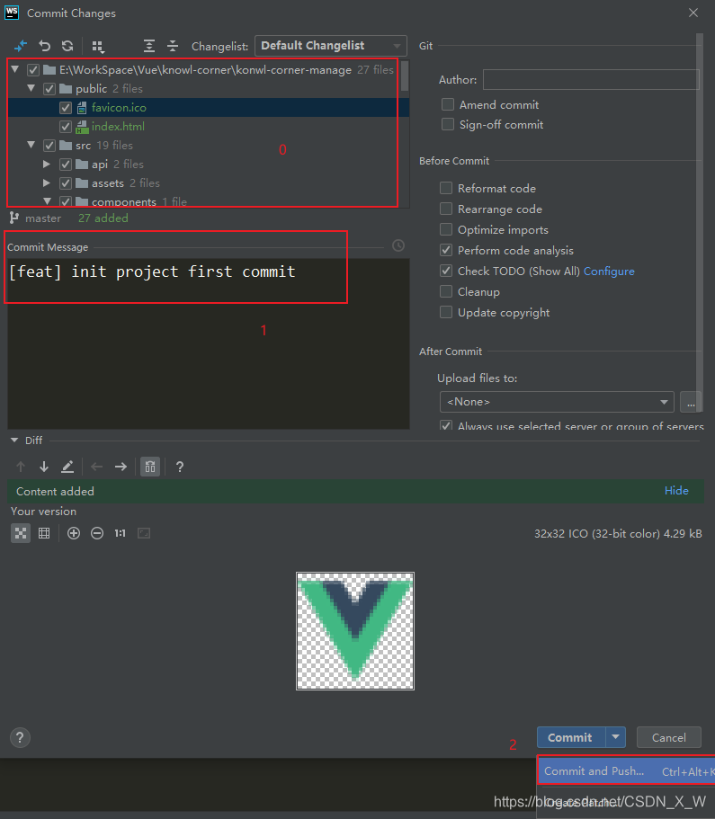The image size is (715, 819).
Task: Open the Default Changelist dropdown
Action: (330, 46)
